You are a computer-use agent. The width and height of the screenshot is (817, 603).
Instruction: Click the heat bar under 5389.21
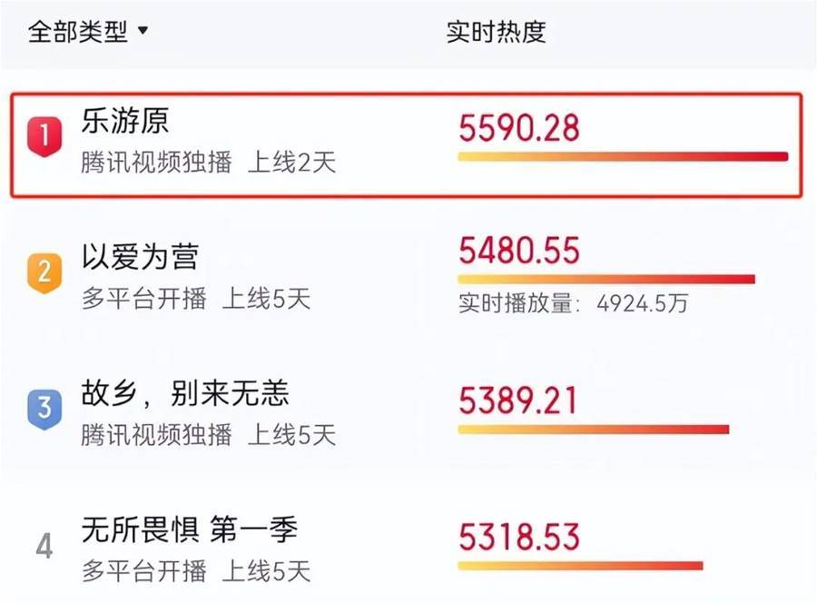pos(594,430)
